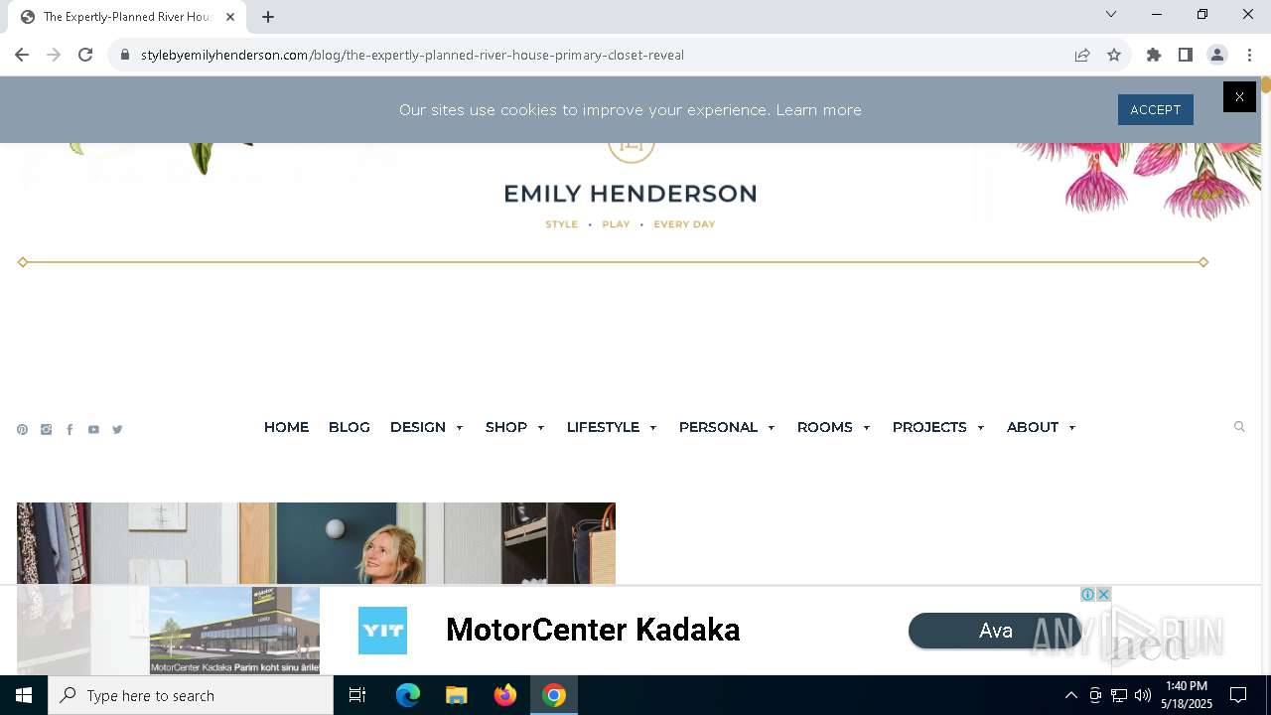View site security lock icon

124,55
